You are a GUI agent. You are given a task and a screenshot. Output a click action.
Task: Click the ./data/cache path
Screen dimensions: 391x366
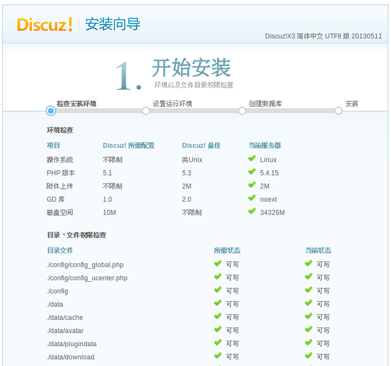pyautogui.click(x=65, y=317)
